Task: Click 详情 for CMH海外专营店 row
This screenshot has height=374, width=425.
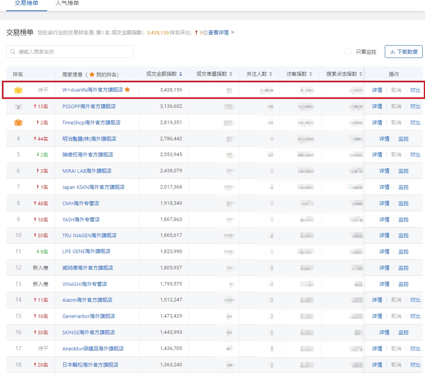Action: pos(384,203)
